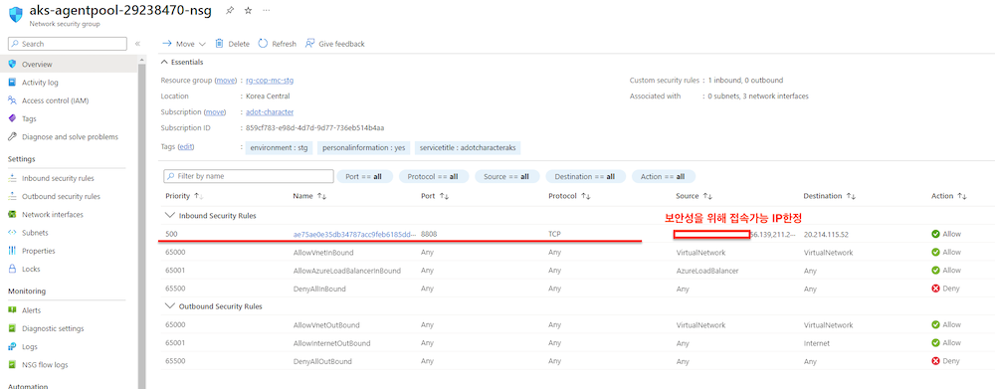
Task: Collapse the Outbound Security Rules group
Action: 169,305
